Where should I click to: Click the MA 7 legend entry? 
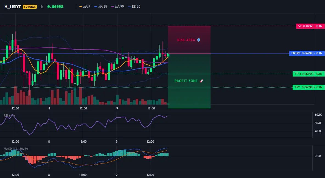[x=85, y=7]
